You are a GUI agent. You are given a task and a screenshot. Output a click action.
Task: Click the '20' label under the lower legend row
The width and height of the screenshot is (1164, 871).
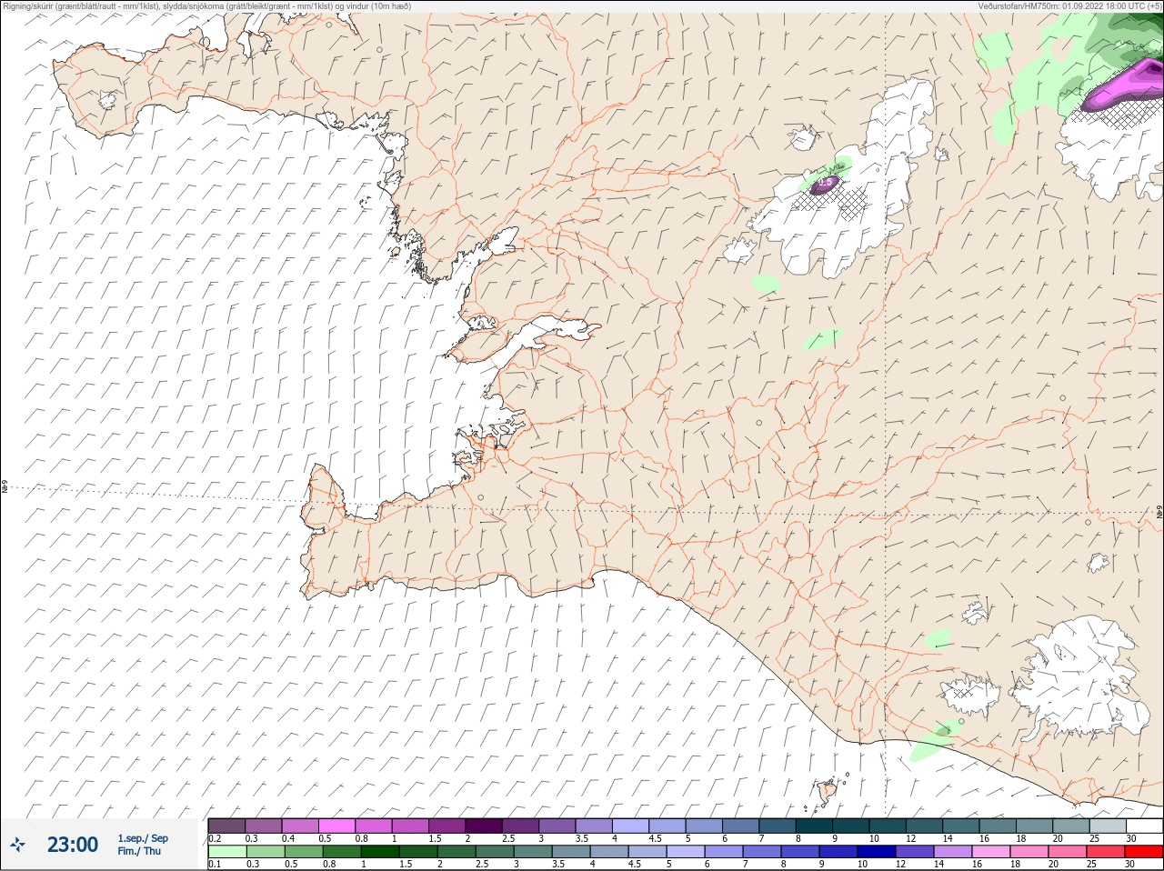[1053, 865]
